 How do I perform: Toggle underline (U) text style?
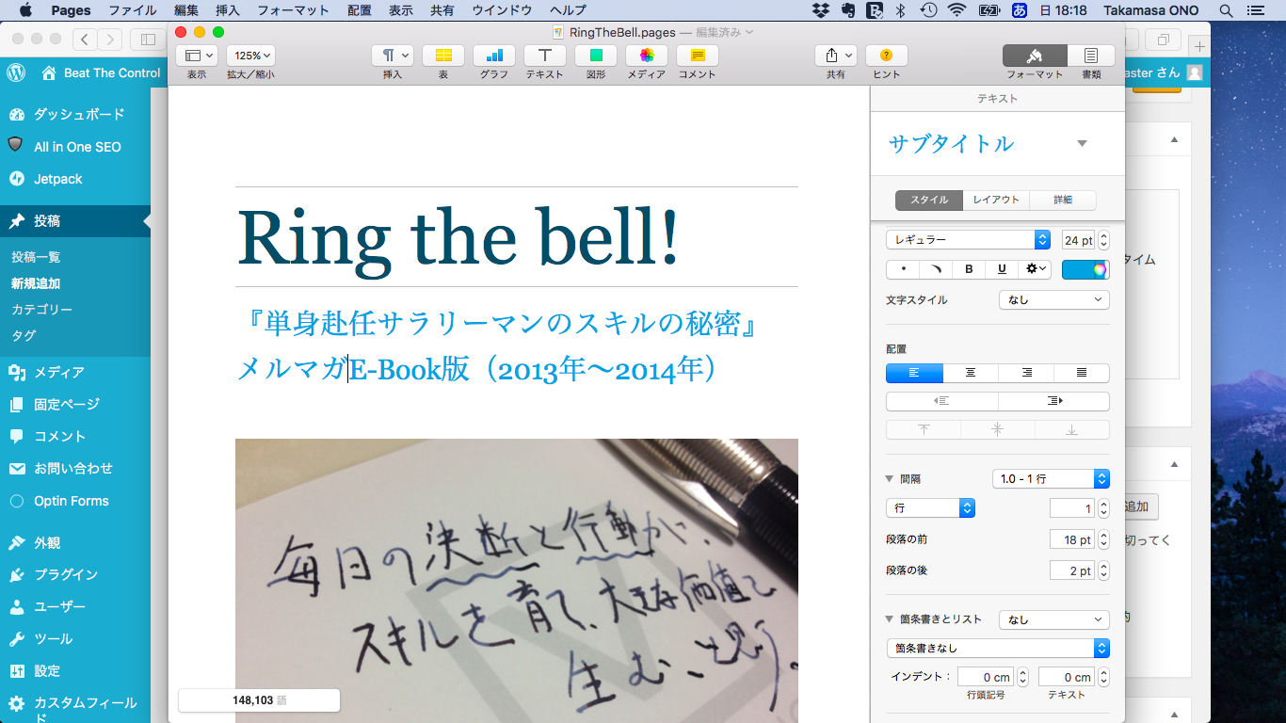pos(1002,269)
